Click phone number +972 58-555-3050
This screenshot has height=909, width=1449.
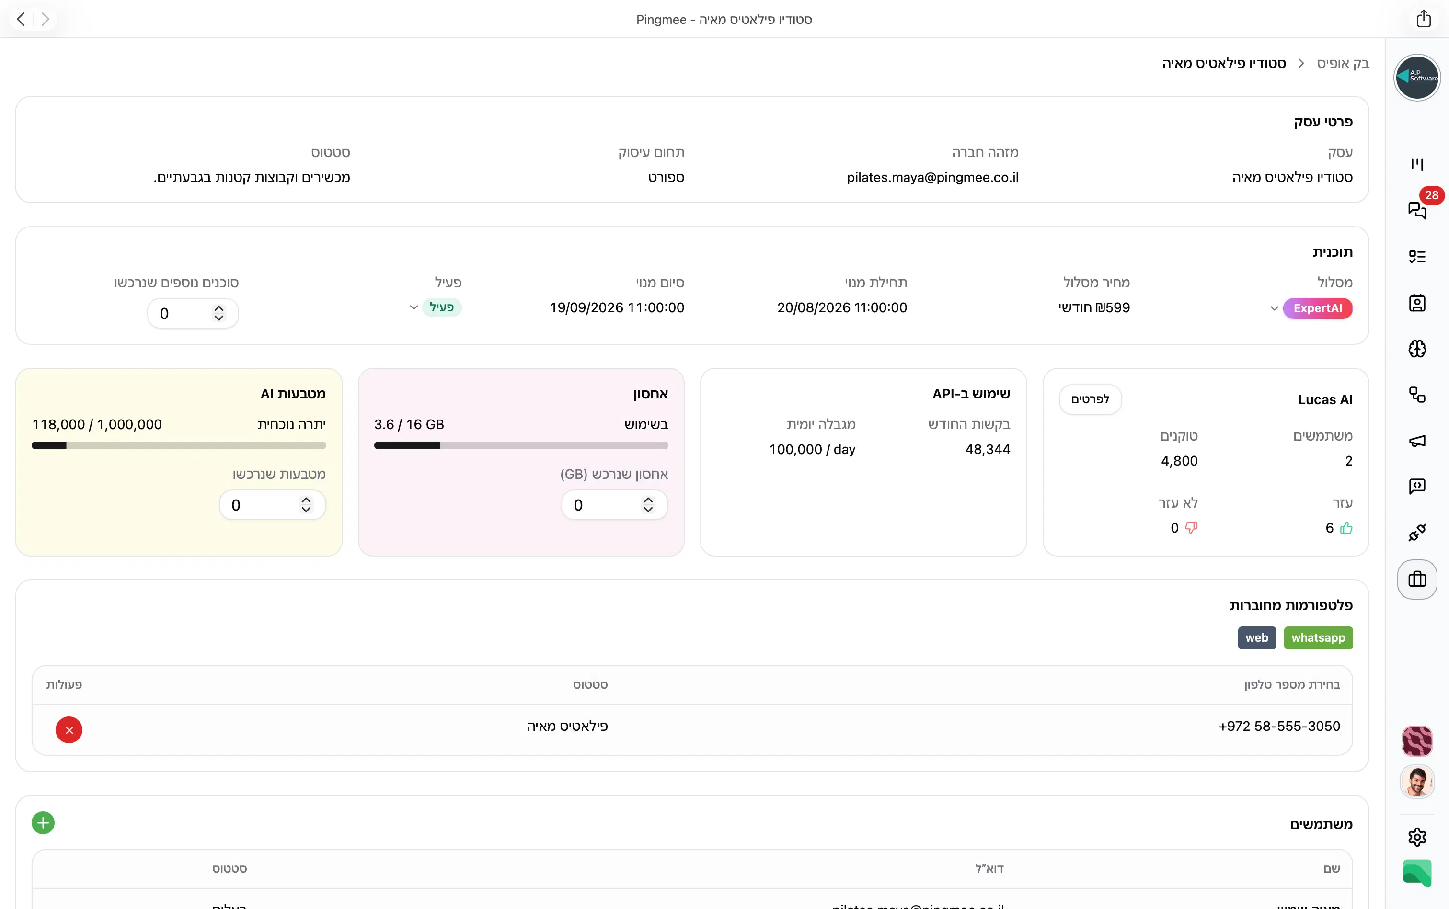(x=1279, y=726)
